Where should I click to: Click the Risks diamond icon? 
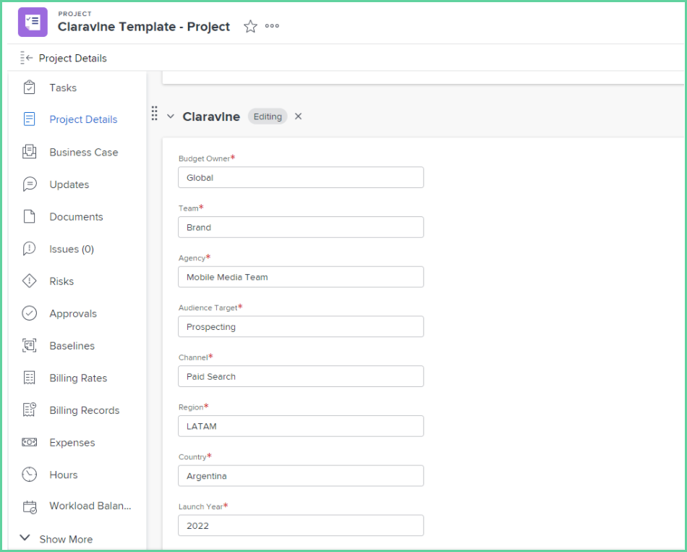[x=30, y=281]
